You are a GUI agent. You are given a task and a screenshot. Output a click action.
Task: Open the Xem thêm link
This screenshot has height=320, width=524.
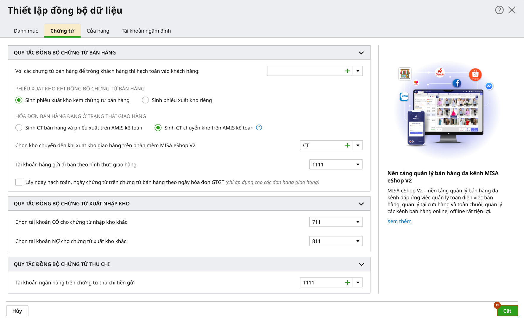[x=399, y=221]
